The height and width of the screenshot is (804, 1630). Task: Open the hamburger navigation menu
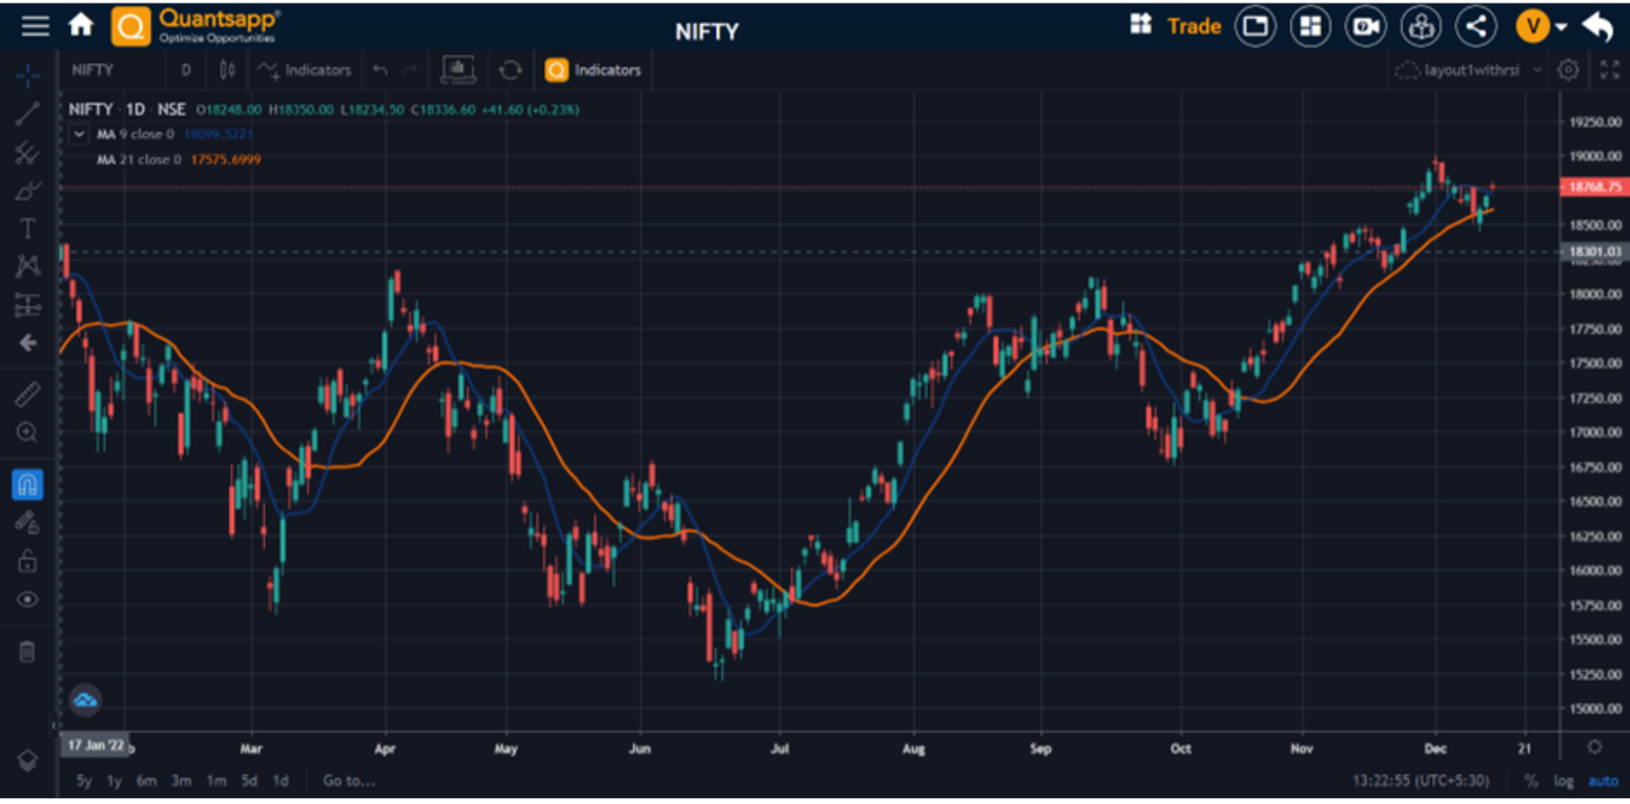tap(35, 25)
